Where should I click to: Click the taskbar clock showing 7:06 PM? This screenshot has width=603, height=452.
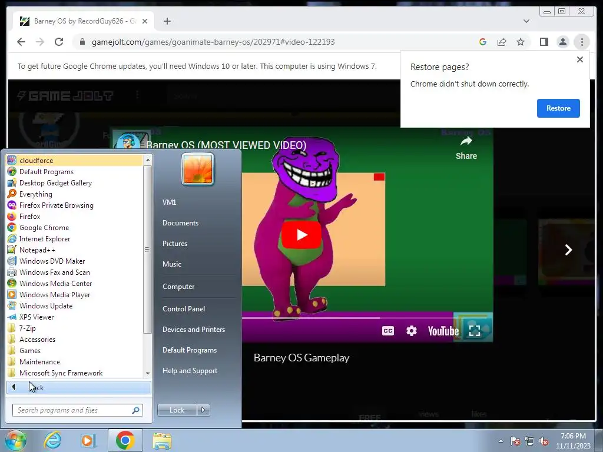coord(573,441)
